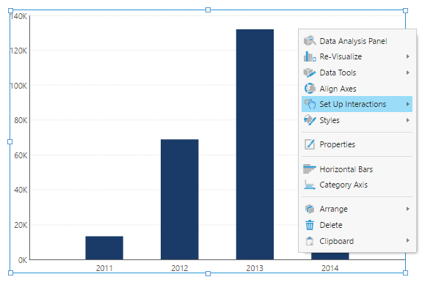Click the top-center resize handle of the chart
422x285 pixels.
pos(208,10)
